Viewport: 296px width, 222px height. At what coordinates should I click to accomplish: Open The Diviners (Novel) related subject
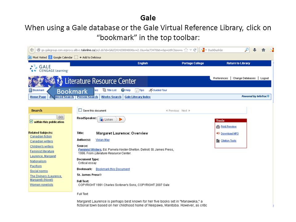[x=46, y=178]
